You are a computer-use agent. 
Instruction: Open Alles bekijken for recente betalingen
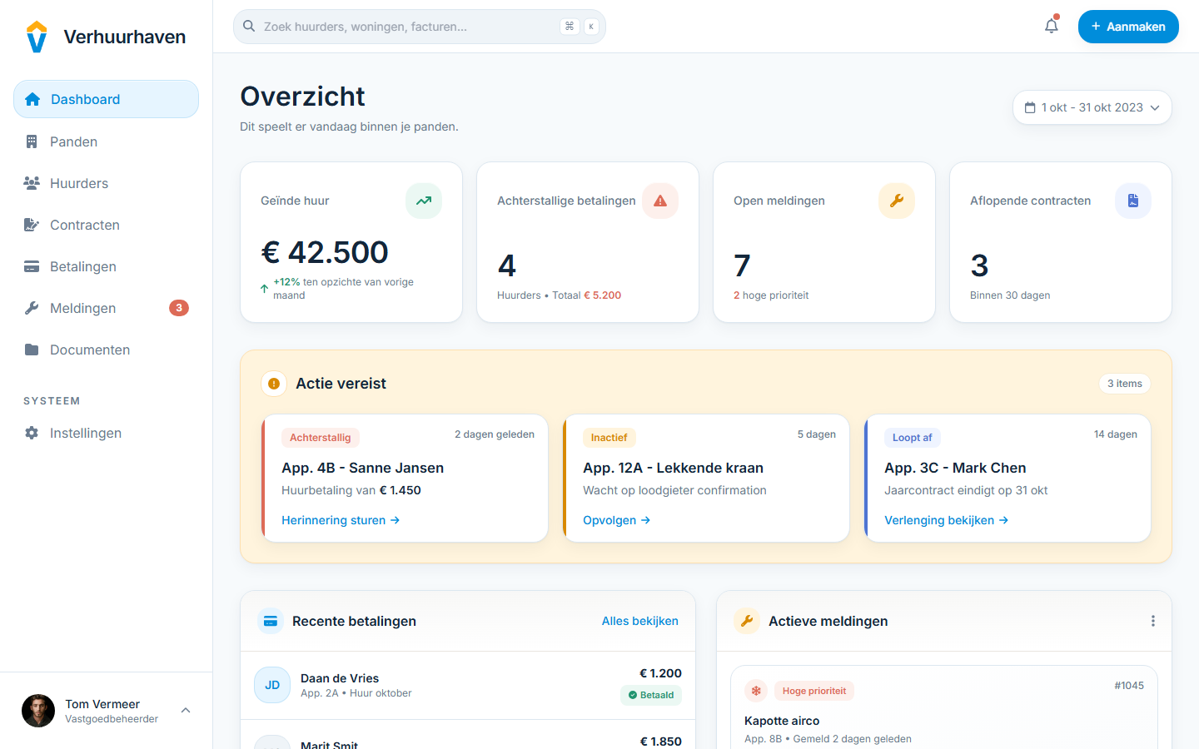[x=639, y=621]
